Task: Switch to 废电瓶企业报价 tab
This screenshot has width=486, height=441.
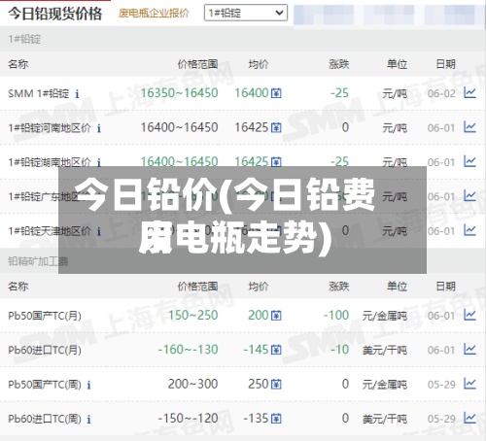Action: [154, 14]
